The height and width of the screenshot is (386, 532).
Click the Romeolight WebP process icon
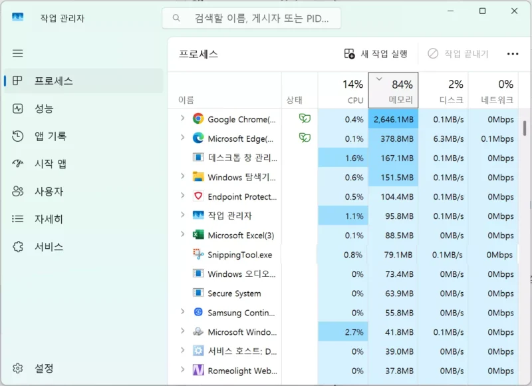coord(198,370)
